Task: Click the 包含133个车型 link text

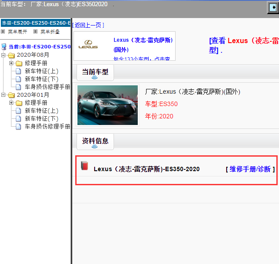Action: [142, 59]
